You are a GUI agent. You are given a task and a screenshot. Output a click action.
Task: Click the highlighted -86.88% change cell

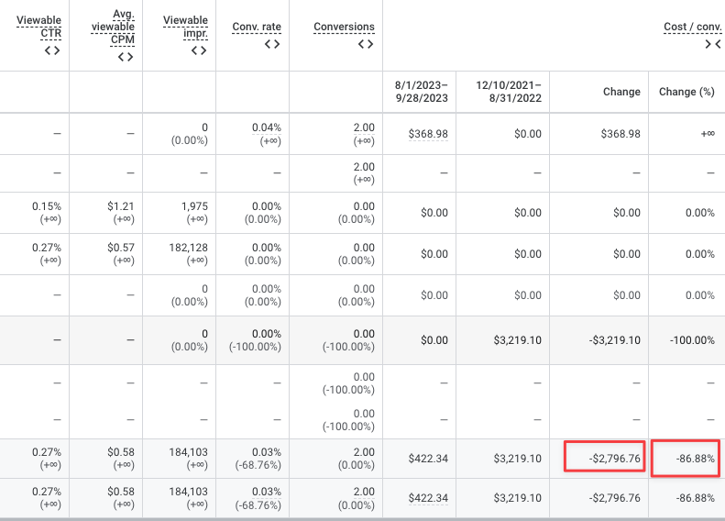click(x=686, y=458)
